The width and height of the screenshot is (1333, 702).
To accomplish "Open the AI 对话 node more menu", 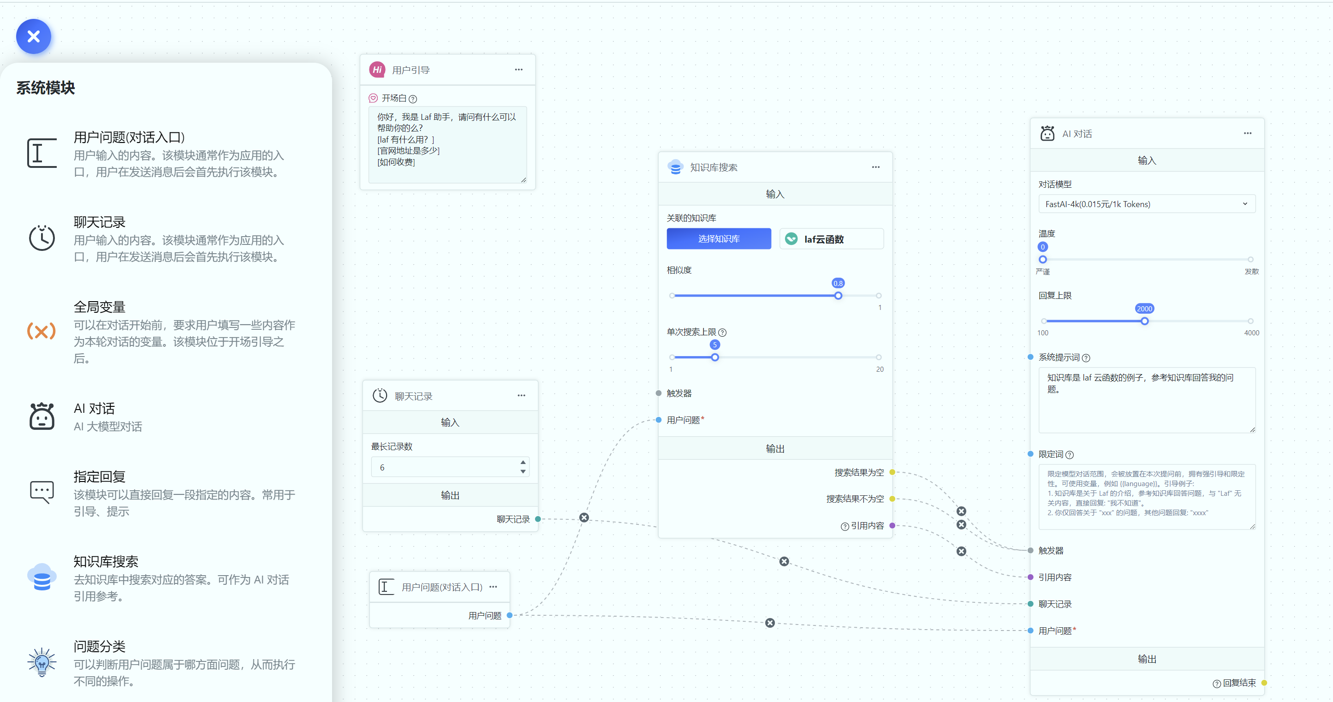I will pos(1248,133).
